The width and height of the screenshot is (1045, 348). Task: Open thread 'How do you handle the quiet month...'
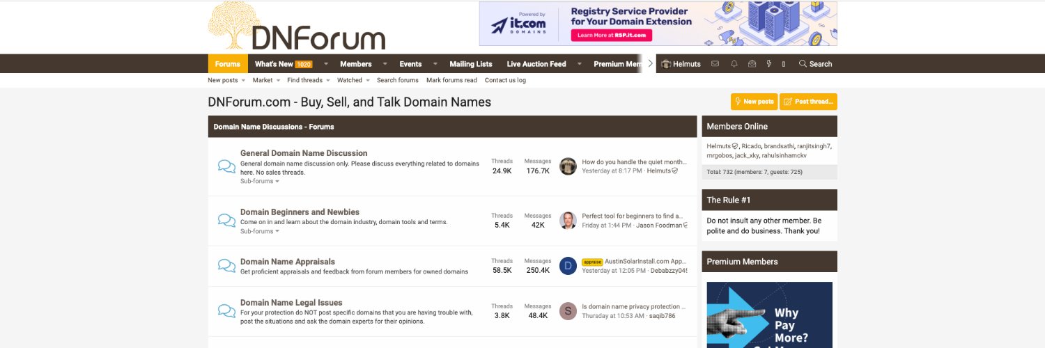pos(634,161)
